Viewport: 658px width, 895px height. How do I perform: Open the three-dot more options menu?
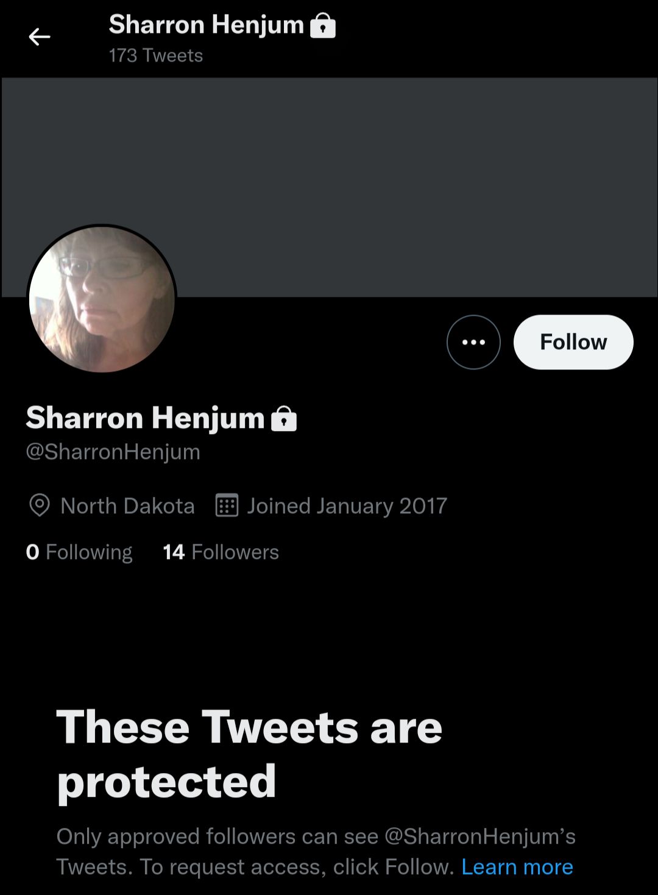pos(473,342)
